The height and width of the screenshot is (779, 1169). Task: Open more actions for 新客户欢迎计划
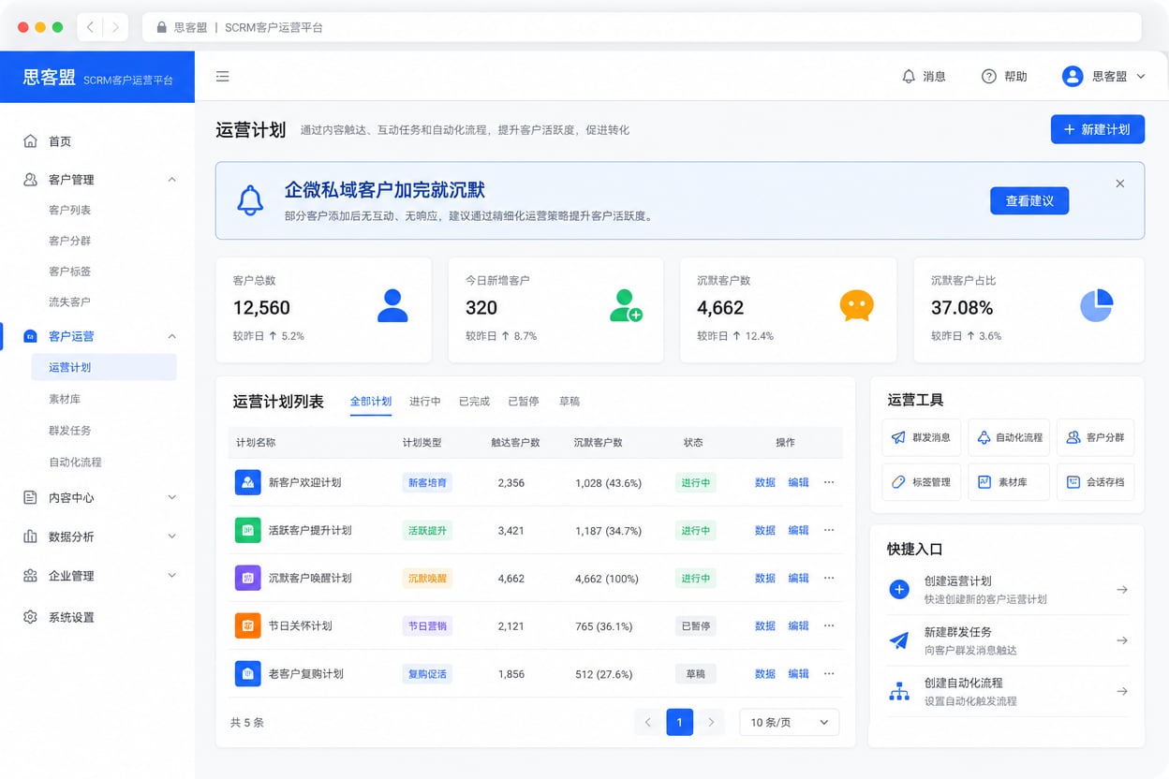tap(829, 482)
